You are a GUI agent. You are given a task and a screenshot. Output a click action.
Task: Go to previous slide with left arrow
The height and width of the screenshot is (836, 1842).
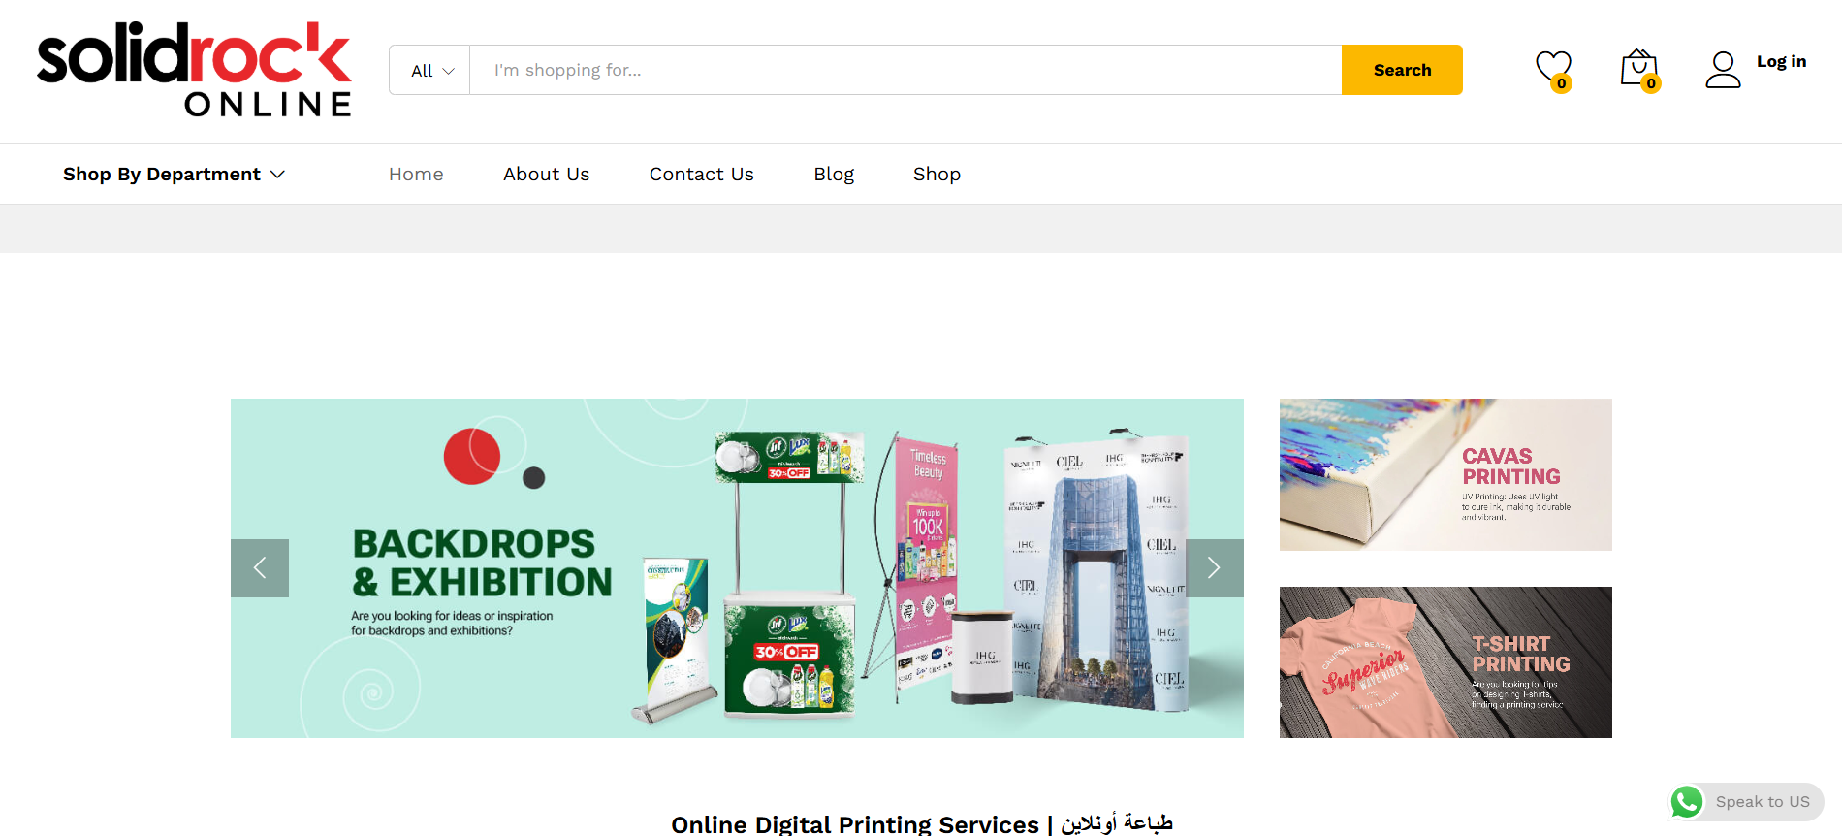tap(260, 568)
